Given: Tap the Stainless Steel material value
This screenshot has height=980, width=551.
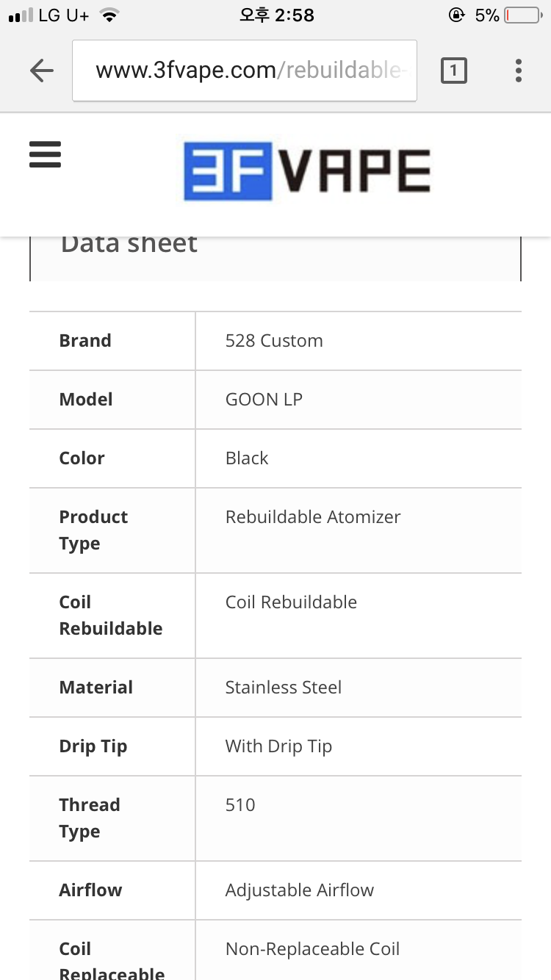Looking at the screenshot, I should 284,688.
